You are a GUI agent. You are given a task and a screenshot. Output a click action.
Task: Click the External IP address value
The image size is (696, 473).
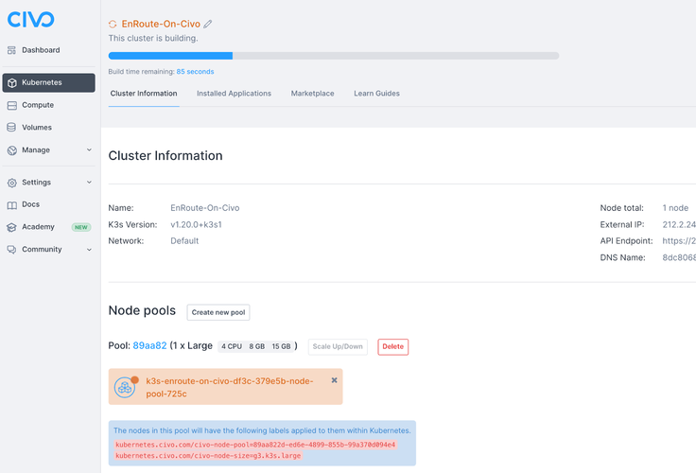(x=679, y=225)
